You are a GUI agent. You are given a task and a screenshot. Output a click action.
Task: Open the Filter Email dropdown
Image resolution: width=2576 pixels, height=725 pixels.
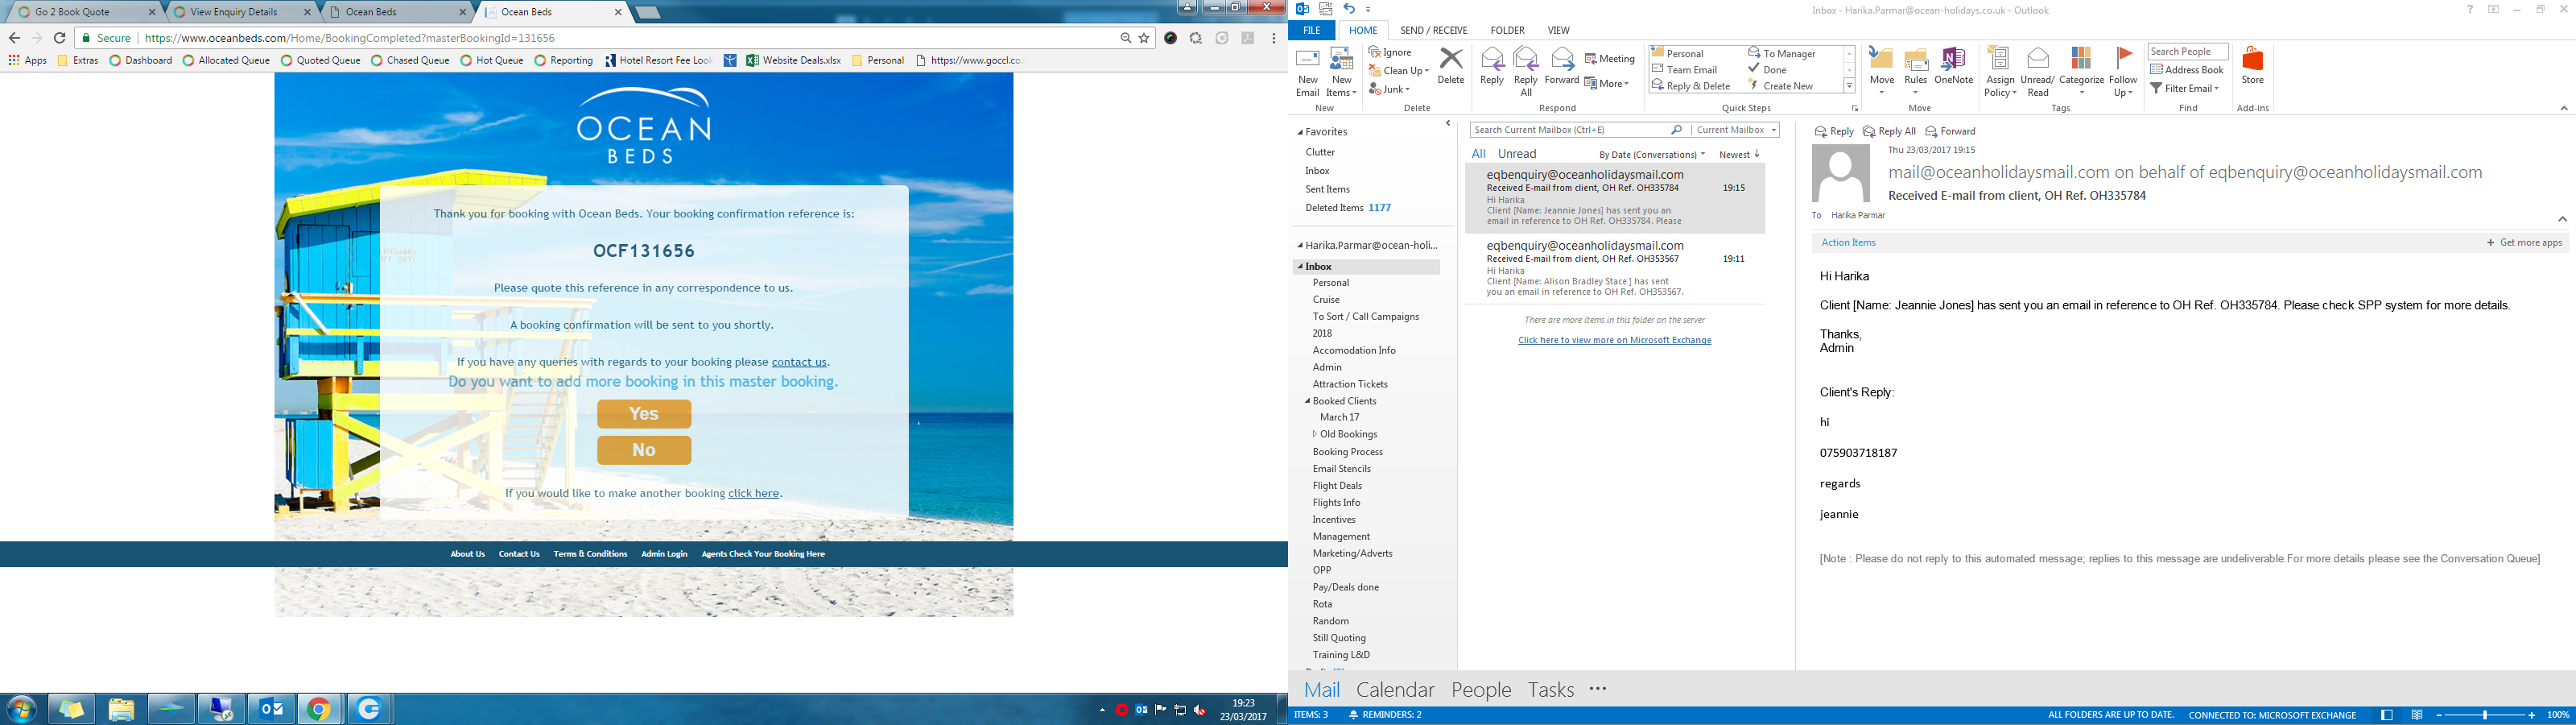coord(2184,88)
